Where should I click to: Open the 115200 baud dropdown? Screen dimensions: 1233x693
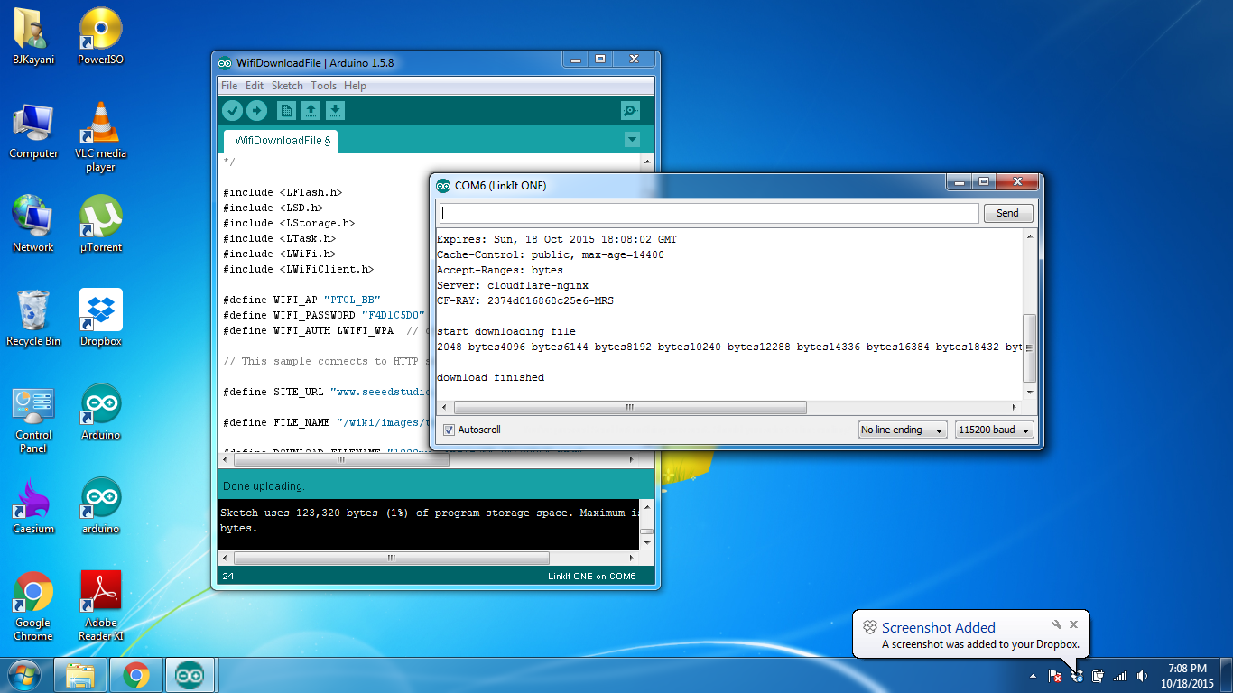[x=995, y=430]
